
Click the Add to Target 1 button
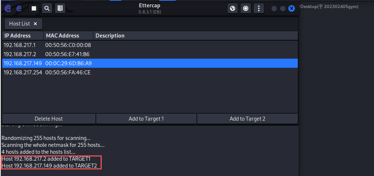(x=146, y=118)
